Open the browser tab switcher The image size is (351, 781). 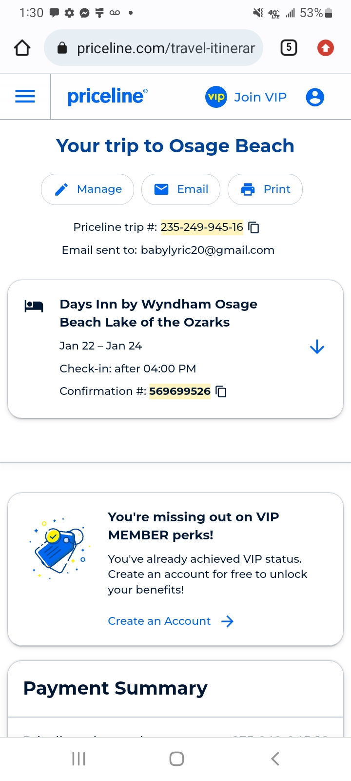[289, 48]
